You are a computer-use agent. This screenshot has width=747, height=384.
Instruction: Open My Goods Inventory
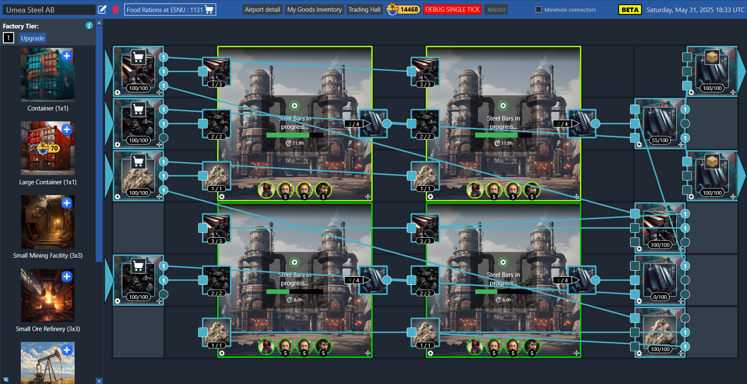tap(314, 10)
